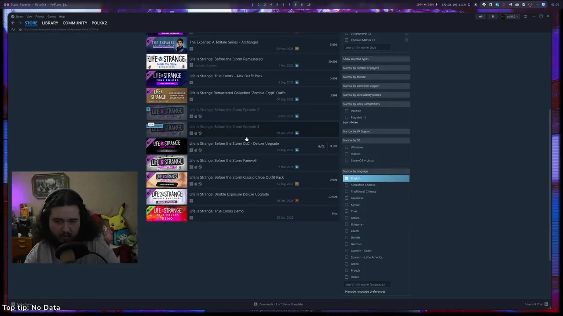563x316 pixels.
Task: Click review icon on Classic Chloe Outfit Pack
Action: click(x=297, y=184)
